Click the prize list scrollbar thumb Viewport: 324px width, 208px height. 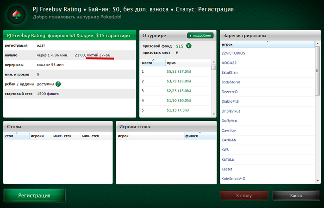214,68
